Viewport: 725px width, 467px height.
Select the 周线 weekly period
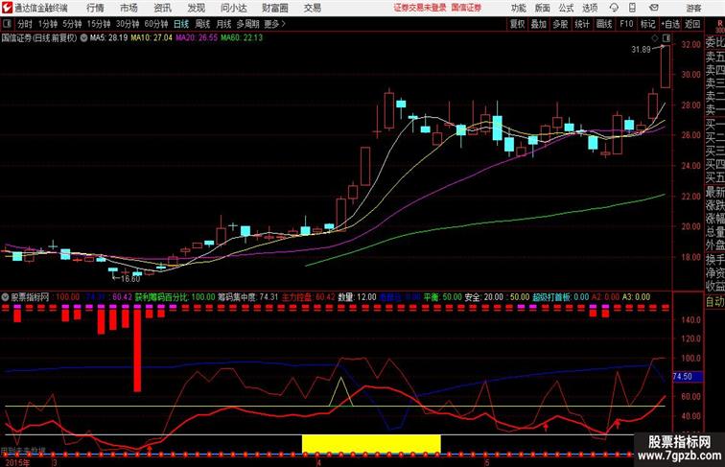point(202,24)
